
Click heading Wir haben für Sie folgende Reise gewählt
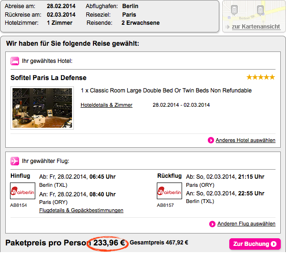[72, 43]
